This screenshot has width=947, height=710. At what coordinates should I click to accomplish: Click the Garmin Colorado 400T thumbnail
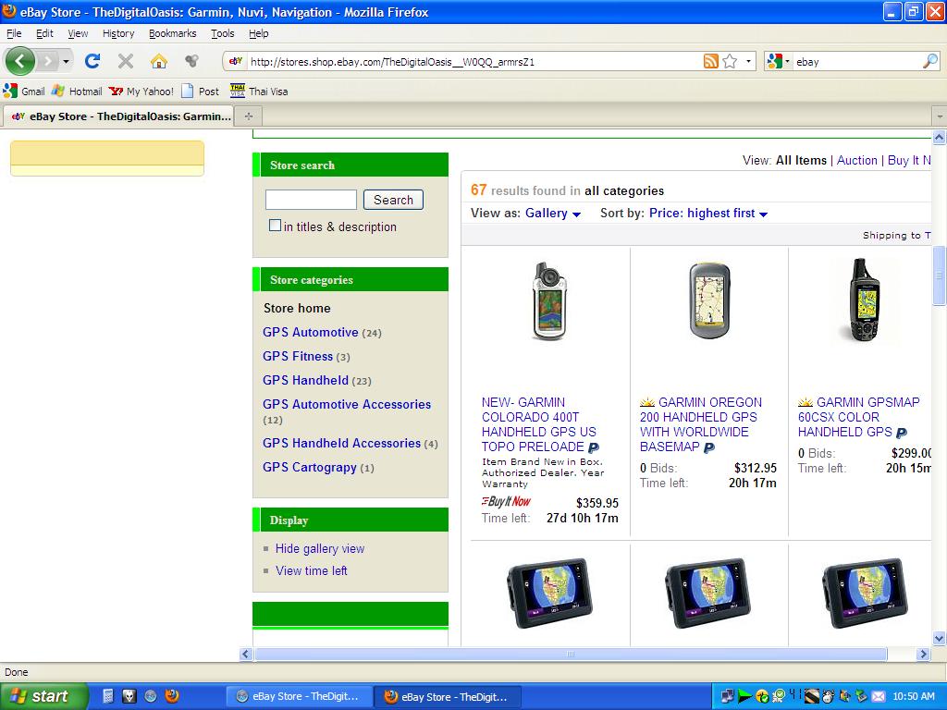coord(549,301)
